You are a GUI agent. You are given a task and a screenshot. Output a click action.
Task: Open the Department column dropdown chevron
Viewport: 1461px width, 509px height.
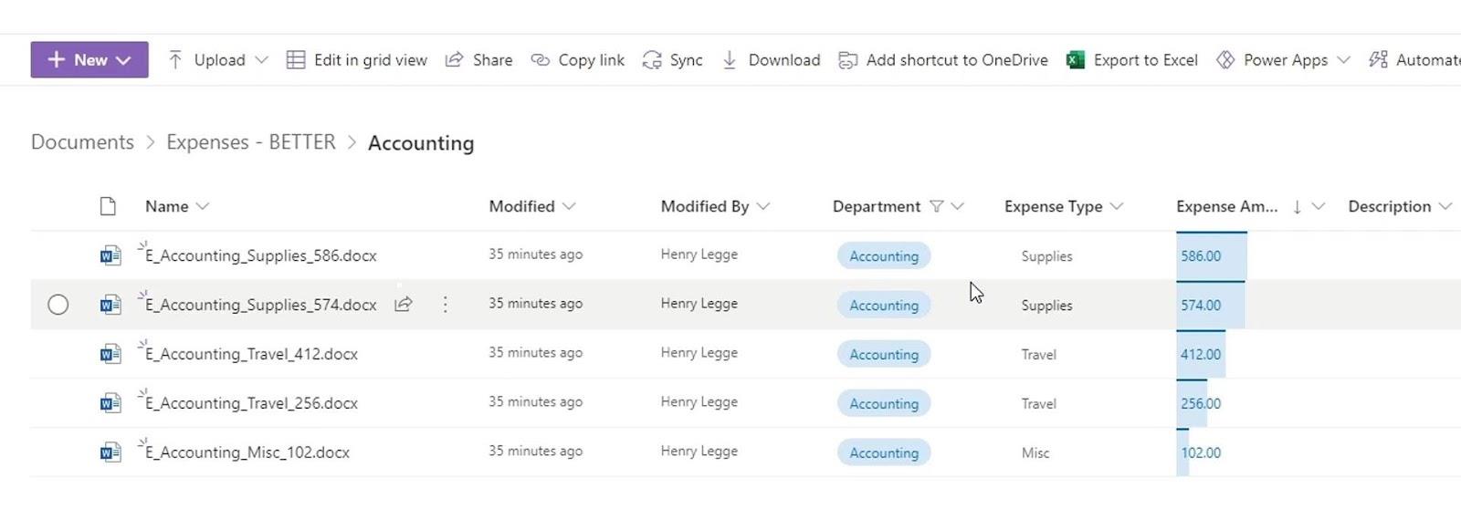tap(957, 207)
